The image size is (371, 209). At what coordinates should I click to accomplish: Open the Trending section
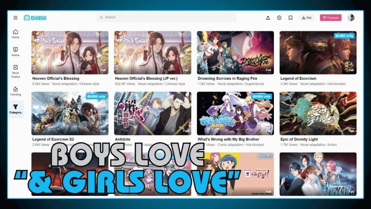[15, 91]
